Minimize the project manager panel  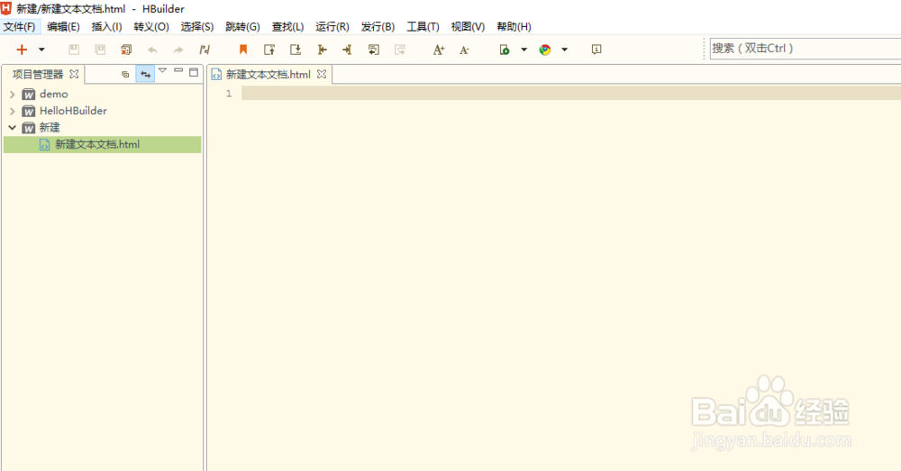[x=178, y=70]
